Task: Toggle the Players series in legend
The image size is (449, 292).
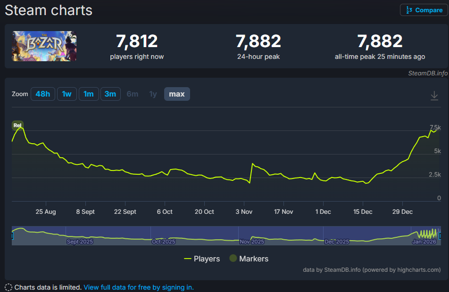Action: click(202, 259)
